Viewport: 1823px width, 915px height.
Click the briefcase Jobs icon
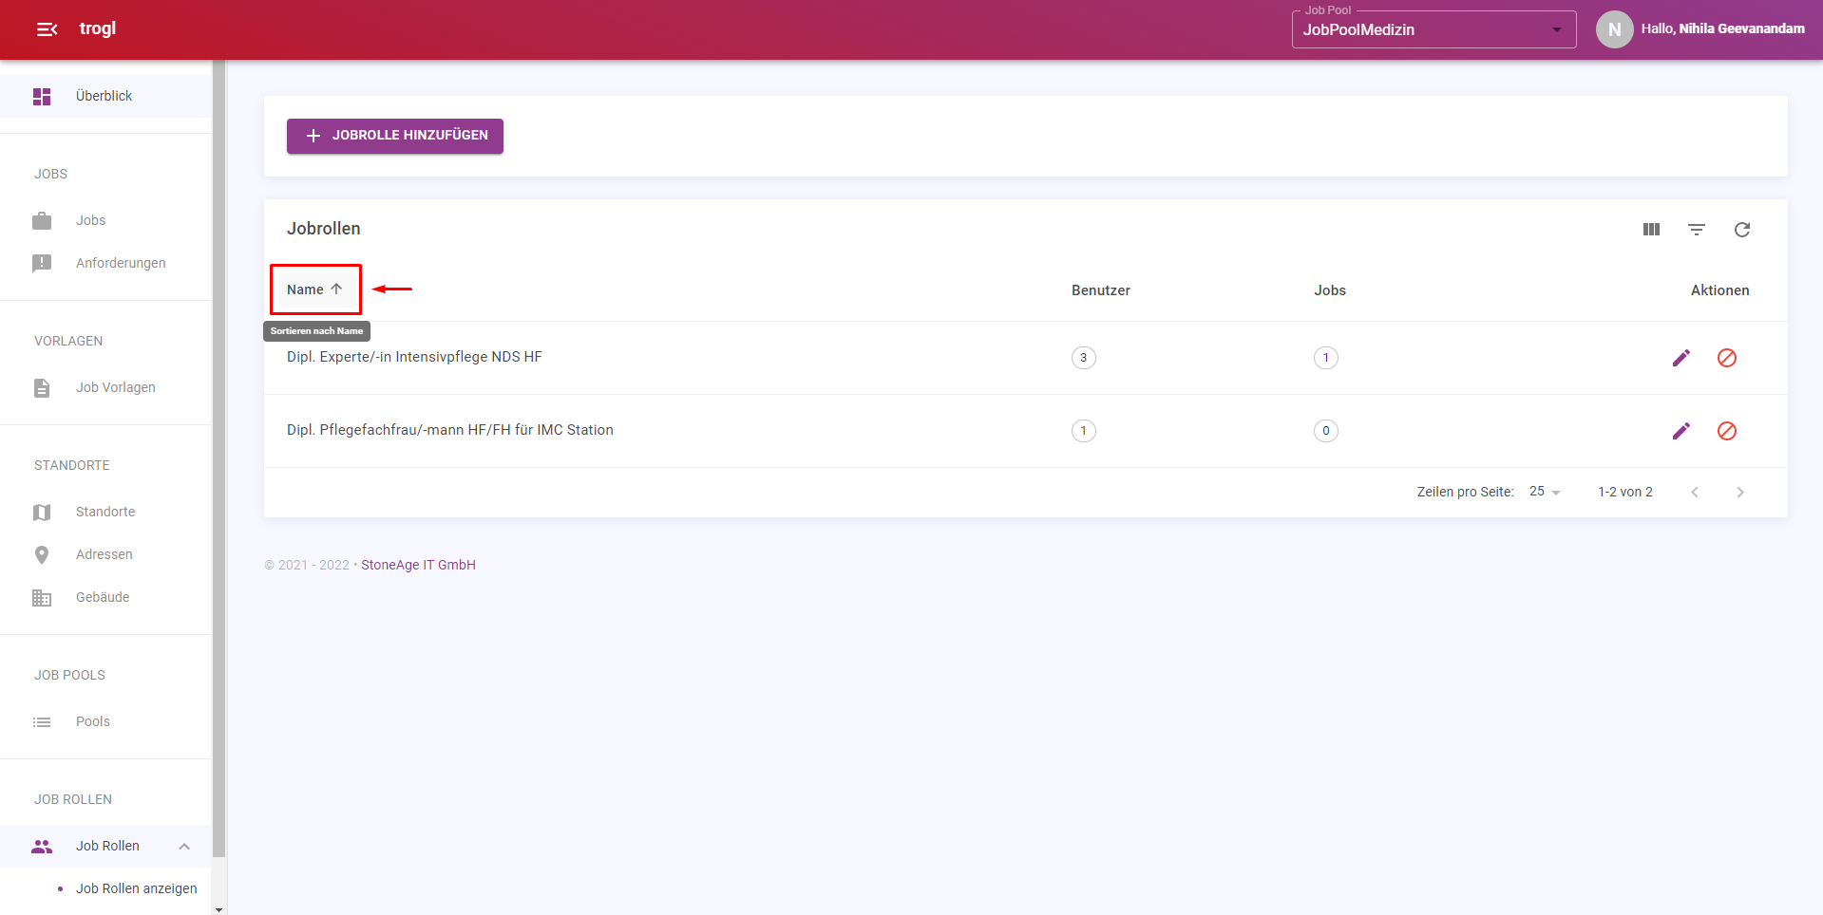(x=42, y=220)
